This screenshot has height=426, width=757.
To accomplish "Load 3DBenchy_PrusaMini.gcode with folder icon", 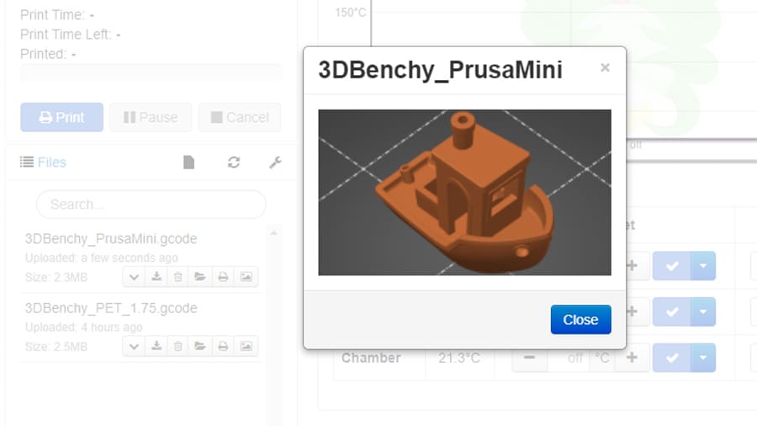I will click(x=200, y=277).
